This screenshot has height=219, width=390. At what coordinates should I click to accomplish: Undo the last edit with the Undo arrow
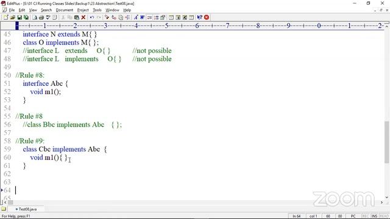pyautogui.click(x=92, y=17)
